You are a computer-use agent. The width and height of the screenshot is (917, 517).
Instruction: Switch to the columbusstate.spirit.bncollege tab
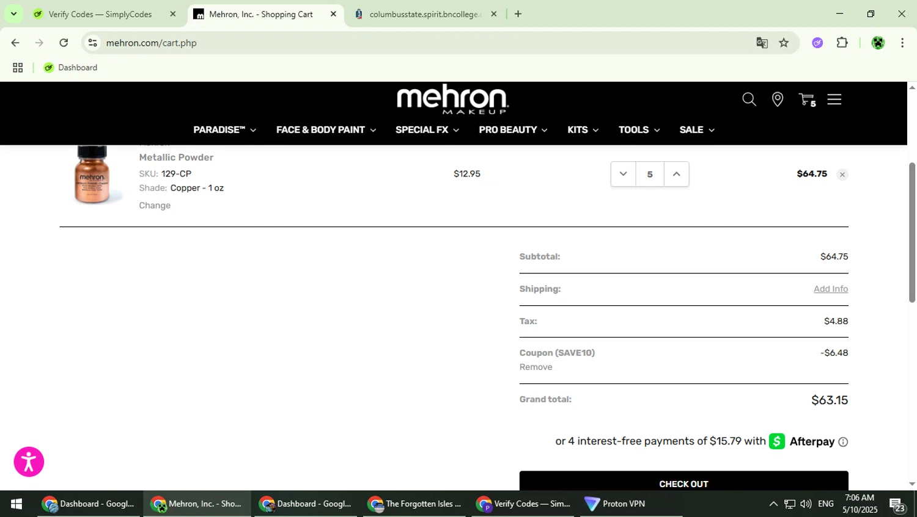pyautogui.click(x=425, y=14)
